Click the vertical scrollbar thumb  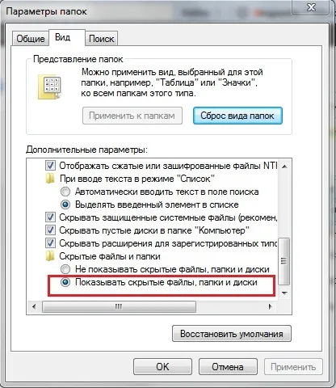[x=283, y=261]
